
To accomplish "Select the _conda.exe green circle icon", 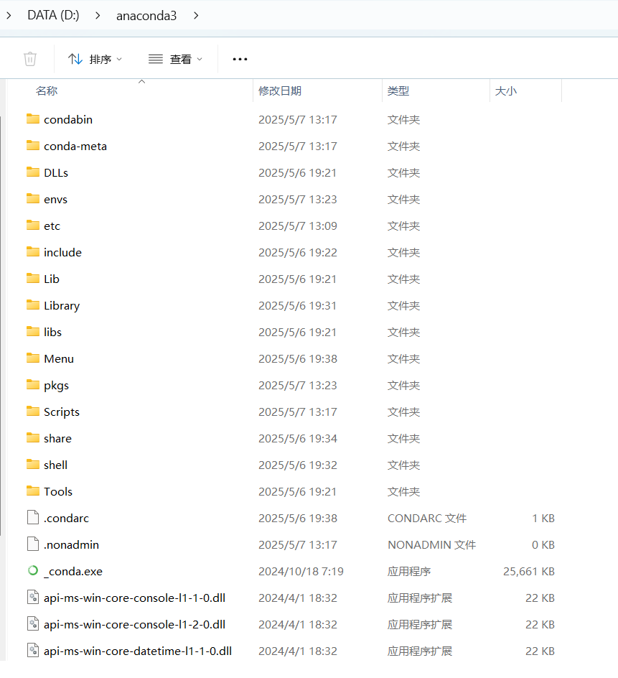I will coord(33,571).
